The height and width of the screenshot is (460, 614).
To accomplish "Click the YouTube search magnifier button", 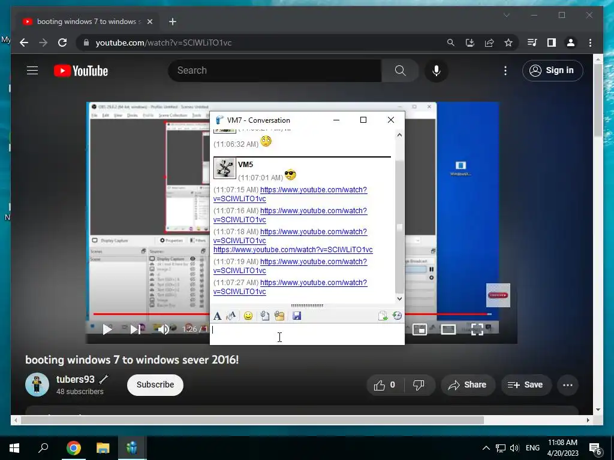I will point(400,71).
